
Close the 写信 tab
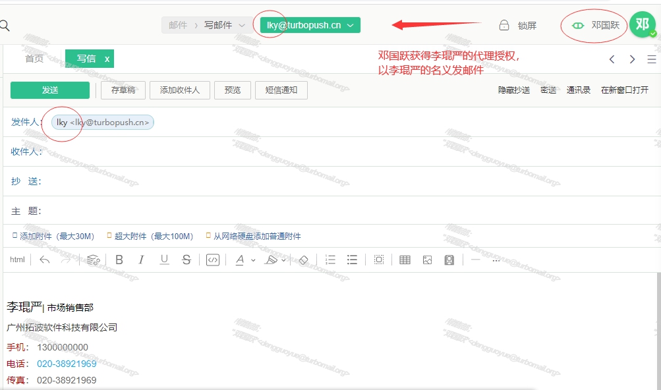107,59
